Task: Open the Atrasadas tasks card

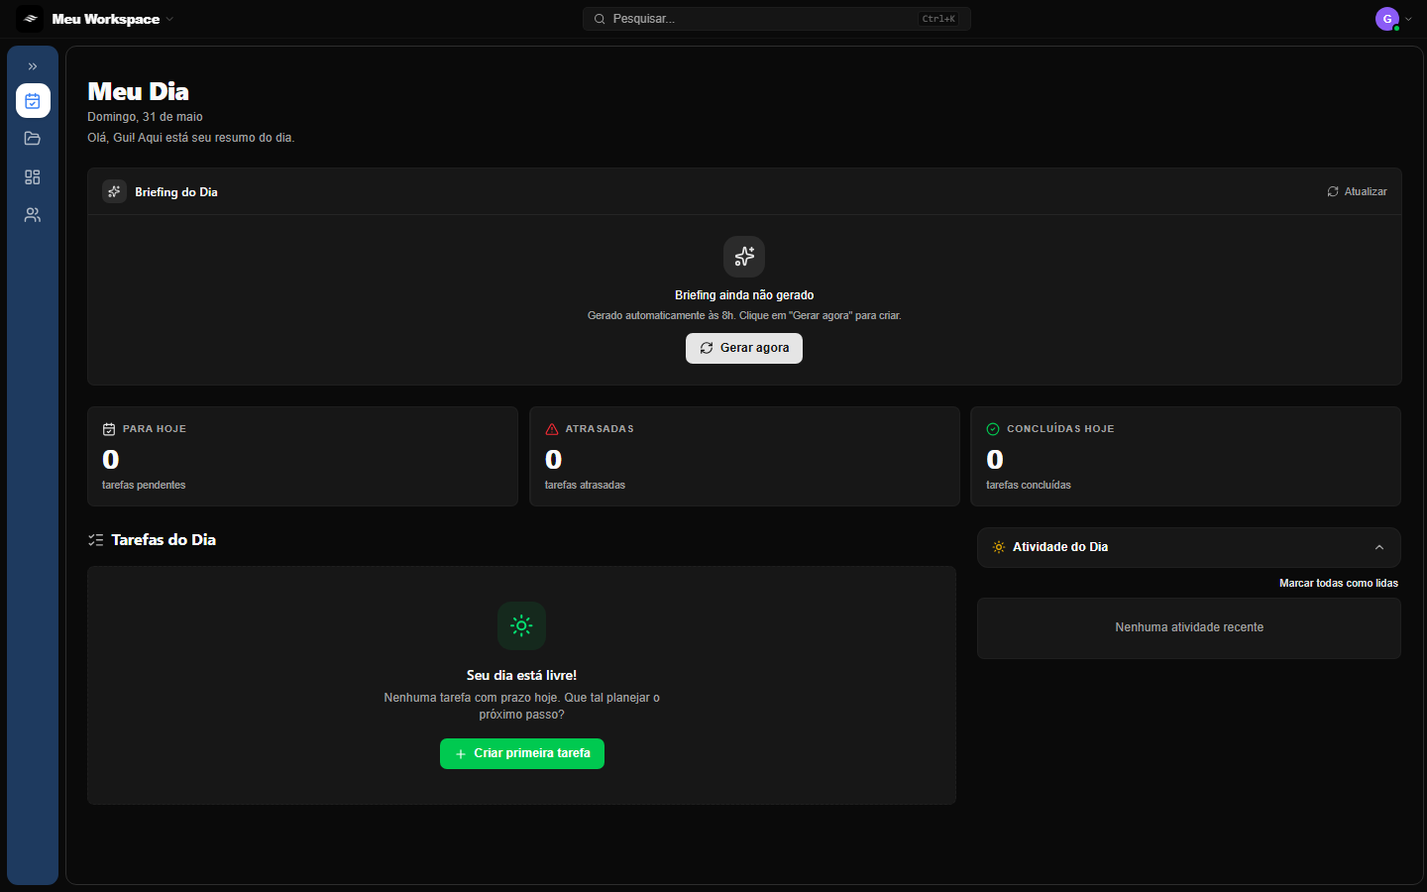Action: [x=744, y=456]
